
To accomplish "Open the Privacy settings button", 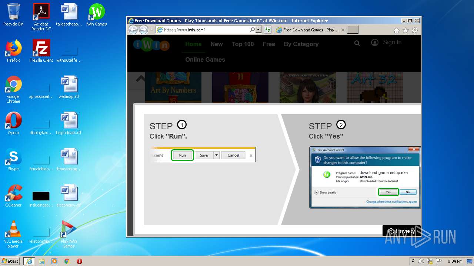I will (401, 231).
